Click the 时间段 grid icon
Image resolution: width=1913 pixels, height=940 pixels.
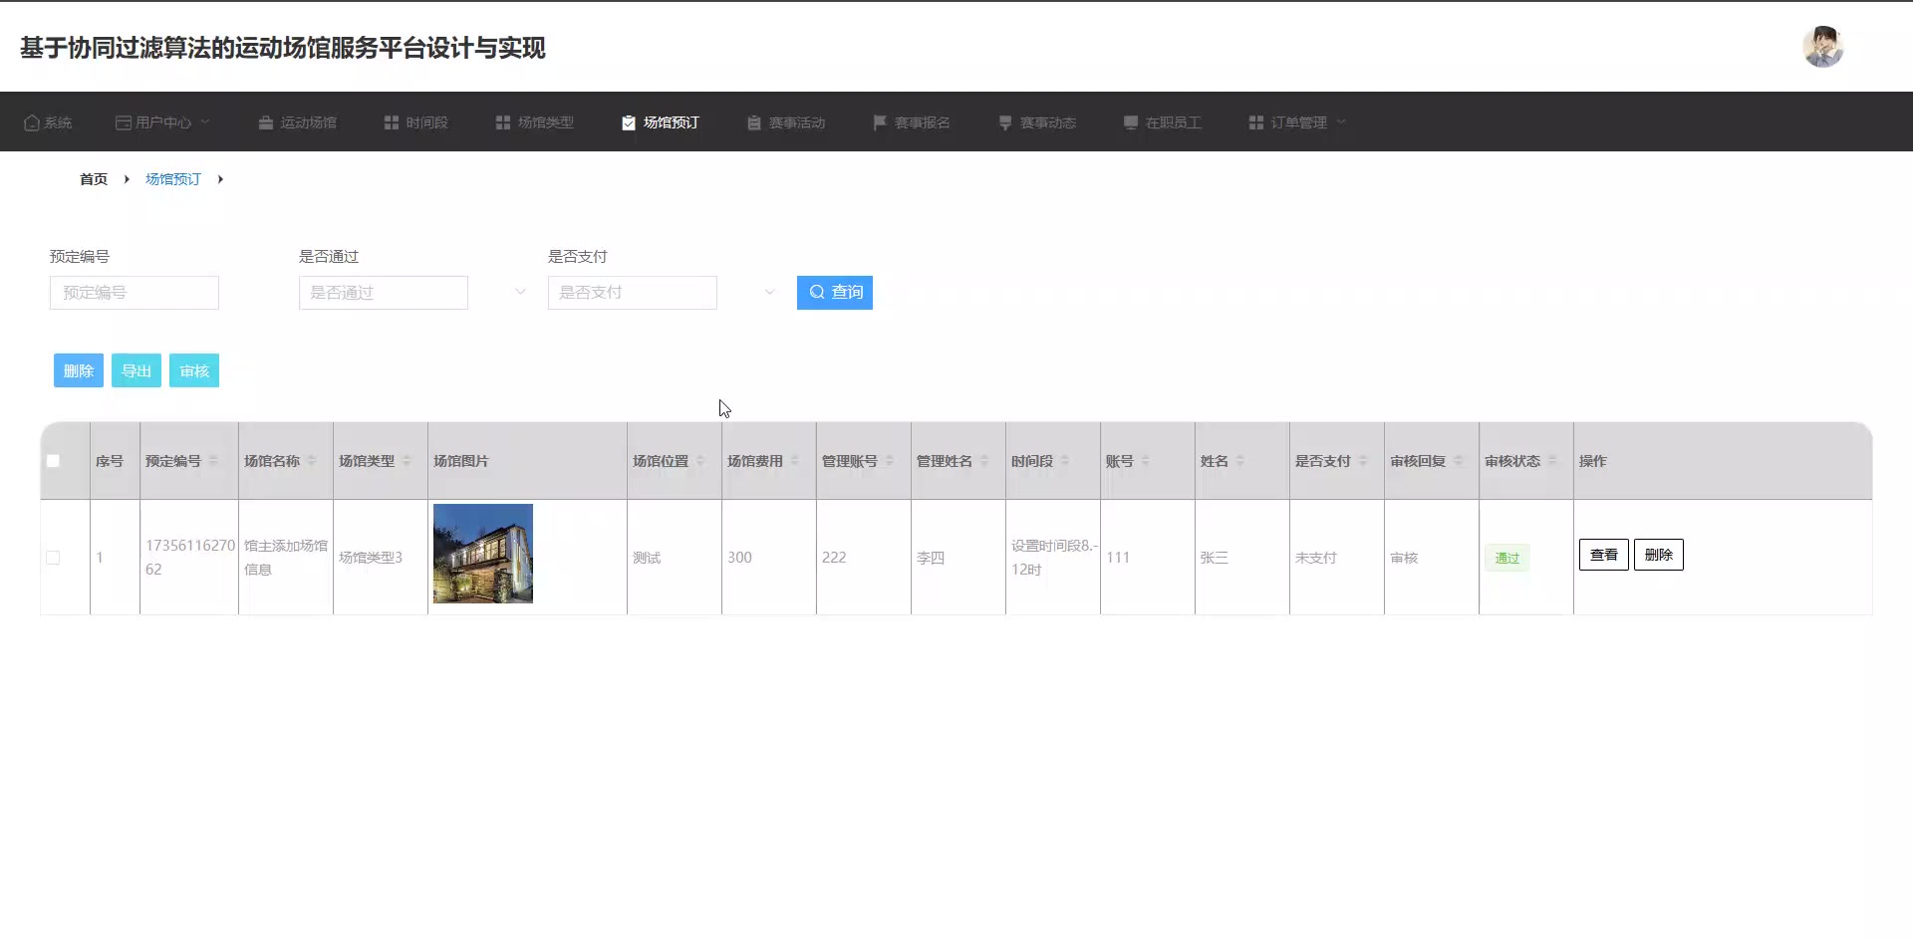coord(392,122)
